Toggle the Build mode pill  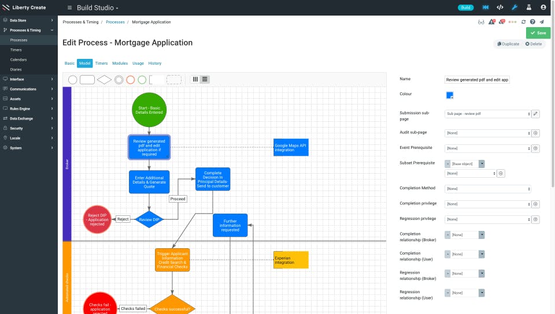pyautogui.click(x=465, y=8)
